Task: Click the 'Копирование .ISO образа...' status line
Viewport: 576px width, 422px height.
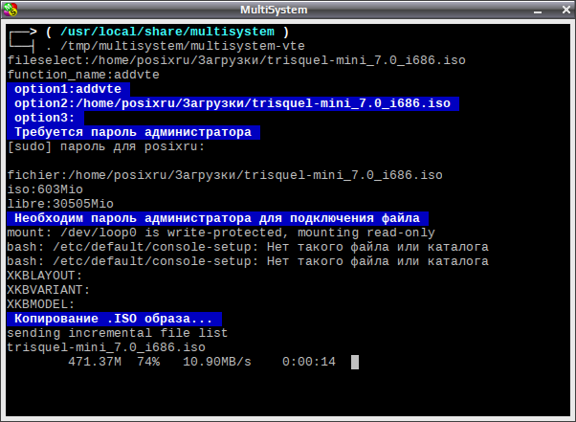Action: (114, 319)
